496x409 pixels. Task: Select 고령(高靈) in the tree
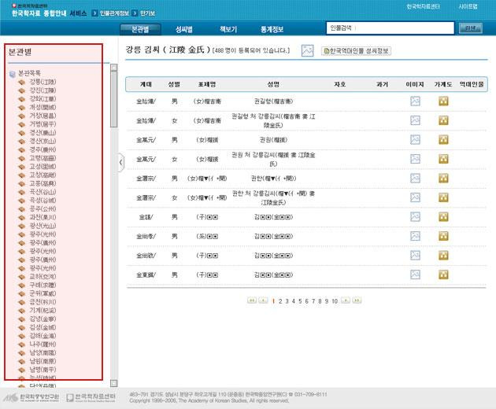(43, 158)
